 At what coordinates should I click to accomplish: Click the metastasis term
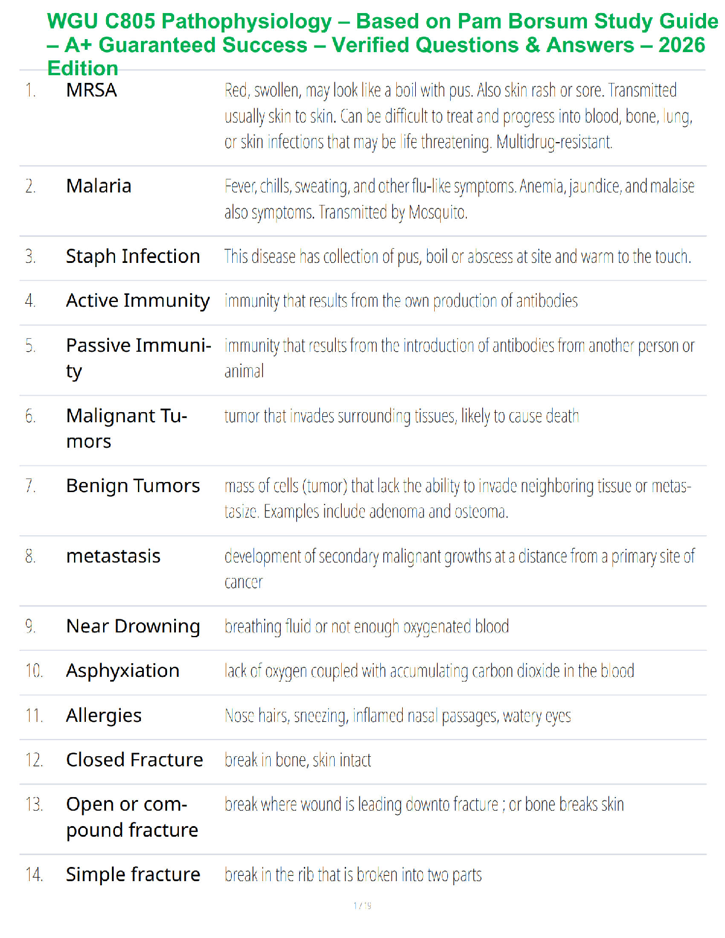pos(113,557)
